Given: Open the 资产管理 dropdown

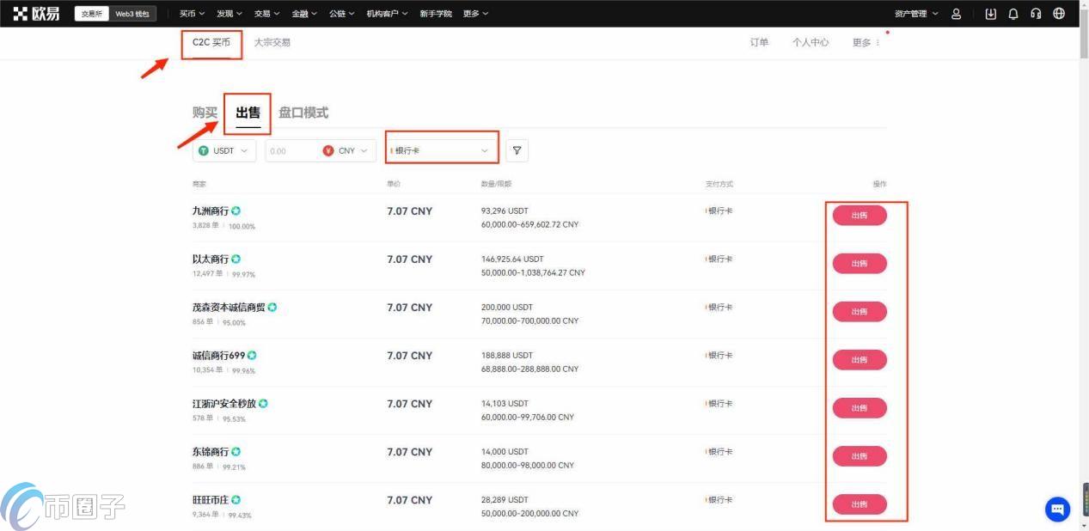Looking at the screenshot, I should click(916, 14).
